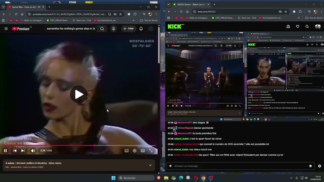
Task: Toggle subtitles on the YouTube player
Action: pos(127,151)
